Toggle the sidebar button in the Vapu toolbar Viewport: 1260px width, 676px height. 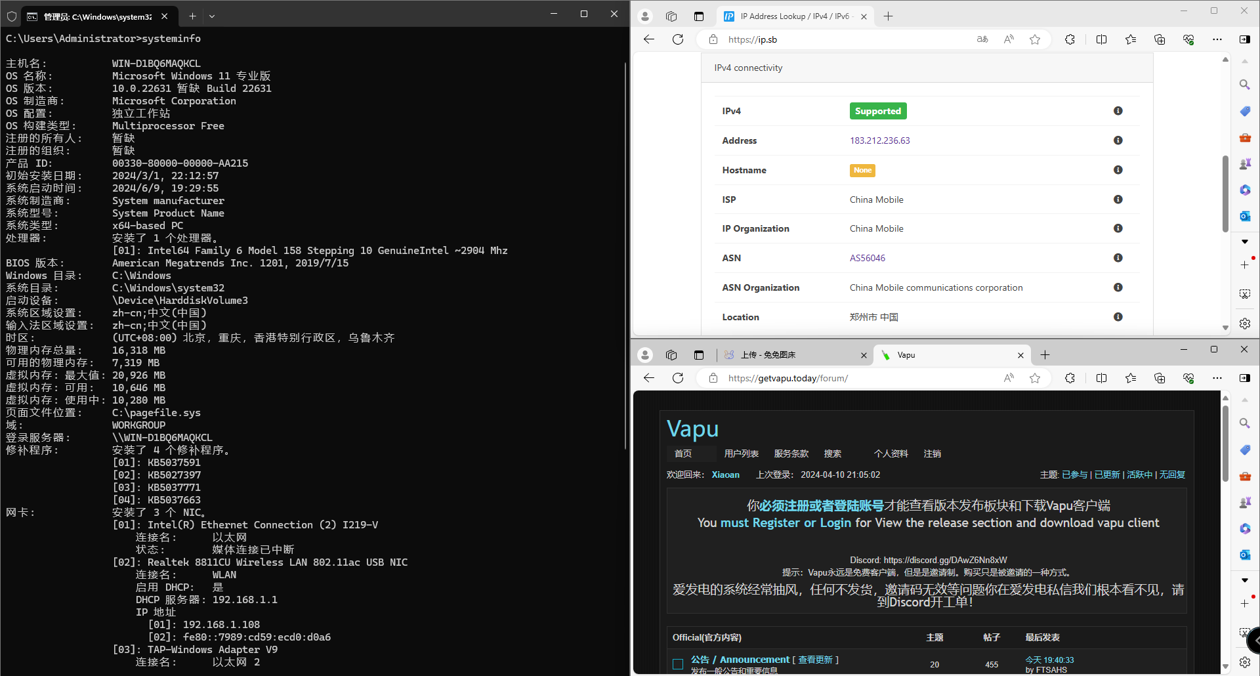[x=1245, y=378]
